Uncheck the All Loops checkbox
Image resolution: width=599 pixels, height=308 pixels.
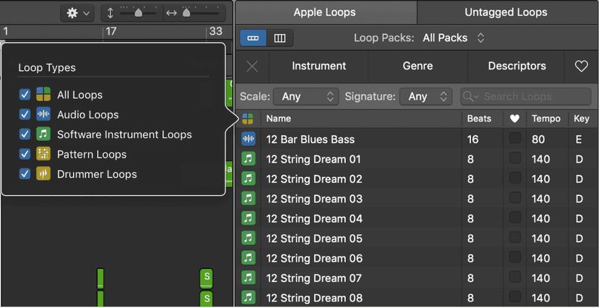(25, 95)
